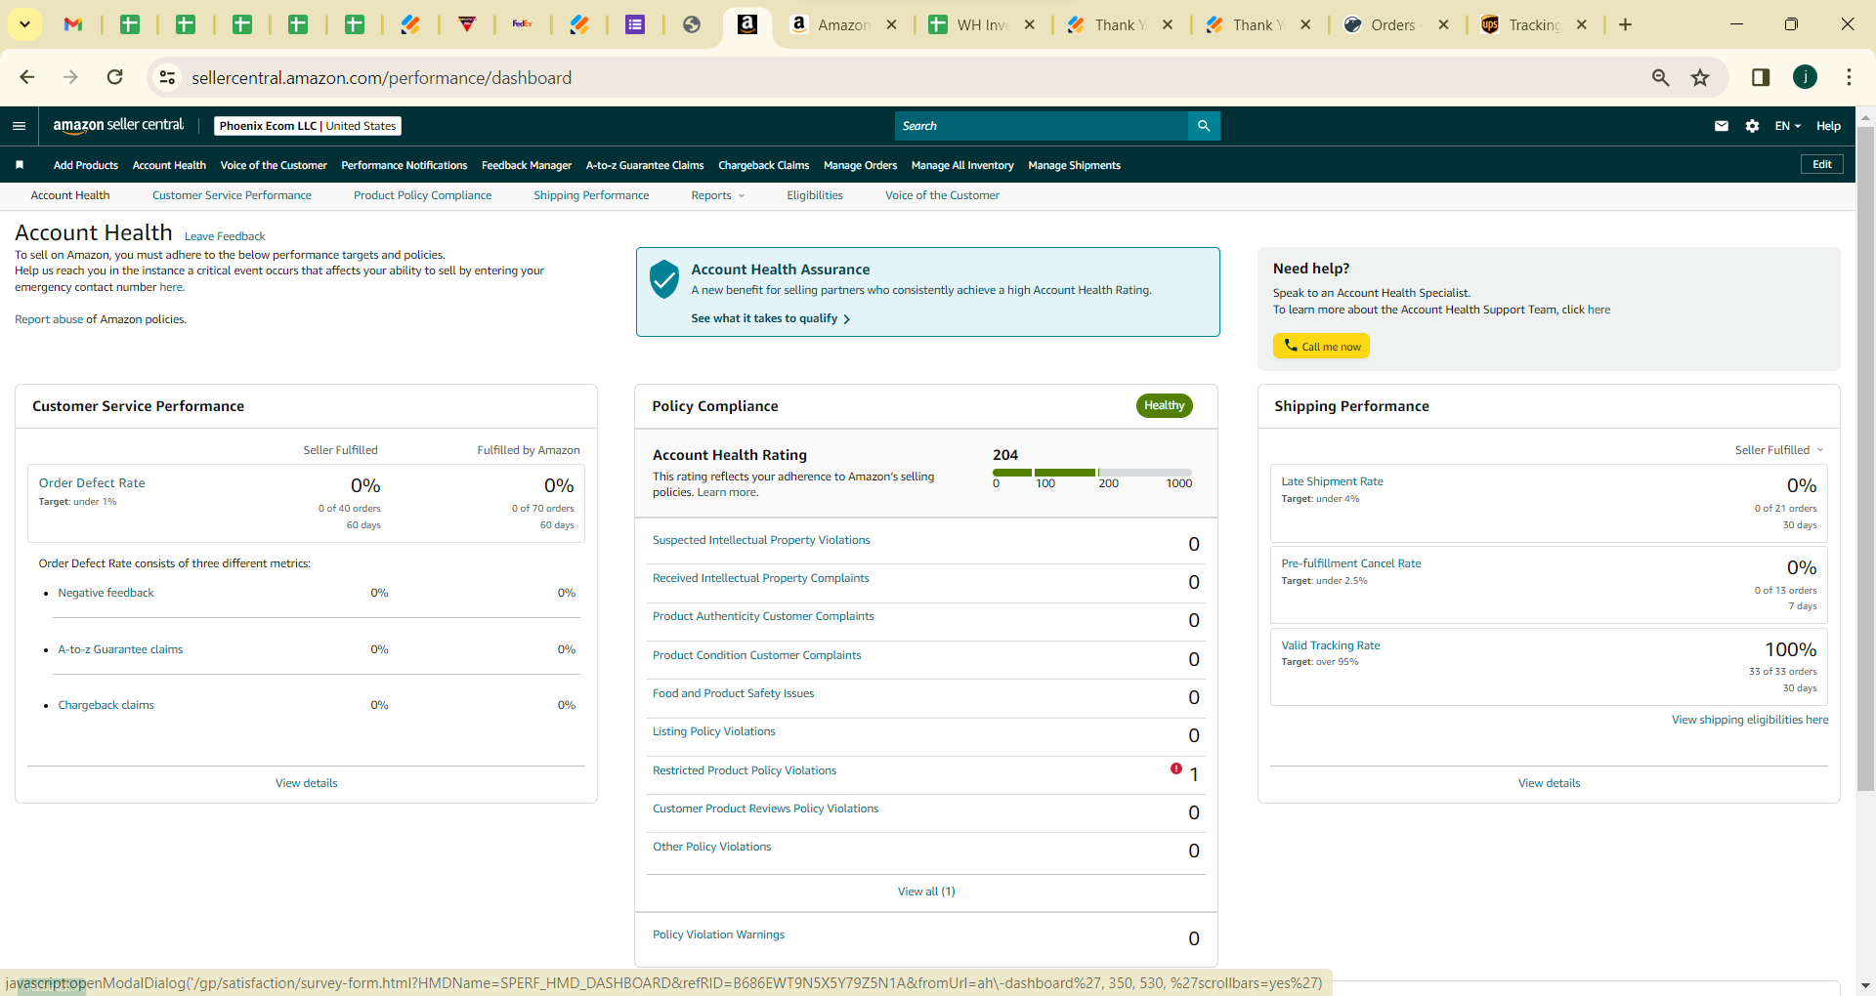Click the amazon seller central logo
Image resolution: width=1876 pixels, height=996 pixels.
(118, 125)
